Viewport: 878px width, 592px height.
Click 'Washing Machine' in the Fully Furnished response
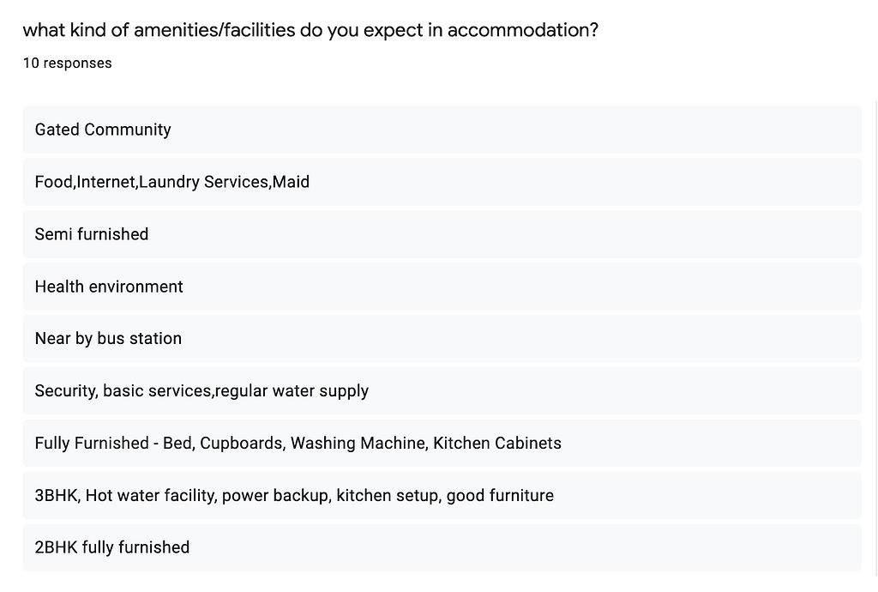[359, 443]
